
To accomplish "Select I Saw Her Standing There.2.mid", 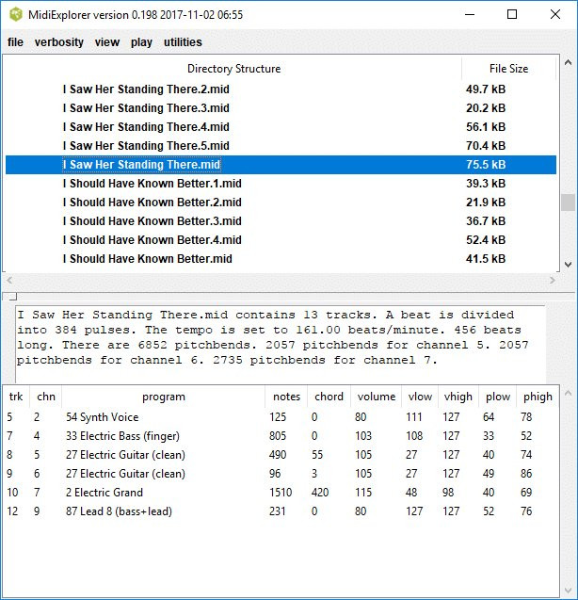I will [281, 89].
